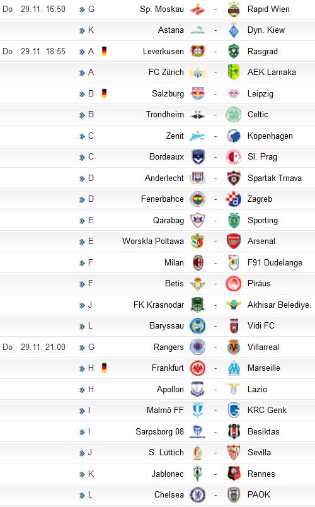The width and height of the screenshot is (315, 507).
Task: Open group L arrow for Chelsea match
Action: click(82, 496)
